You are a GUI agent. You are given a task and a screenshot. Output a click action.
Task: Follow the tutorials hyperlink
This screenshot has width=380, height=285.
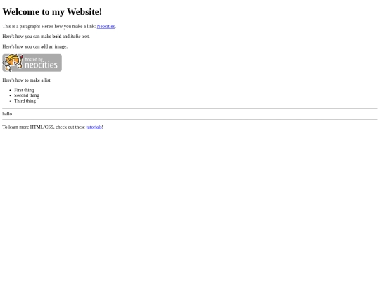(x=94, y=127)
